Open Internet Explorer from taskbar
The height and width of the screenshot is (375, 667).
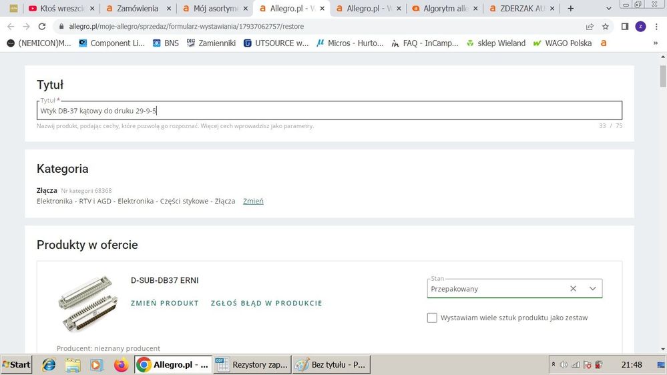49,365
